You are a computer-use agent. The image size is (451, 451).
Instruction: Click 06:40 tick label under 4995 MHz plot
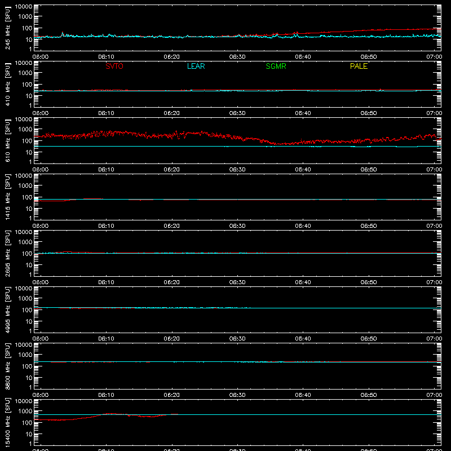click(x=303, y=339)
